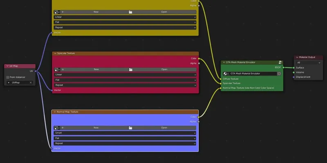327x163 pixels.
Task: Open Linear interpolation dropdown in Specular Texture
Action: [x=125, y=75]
